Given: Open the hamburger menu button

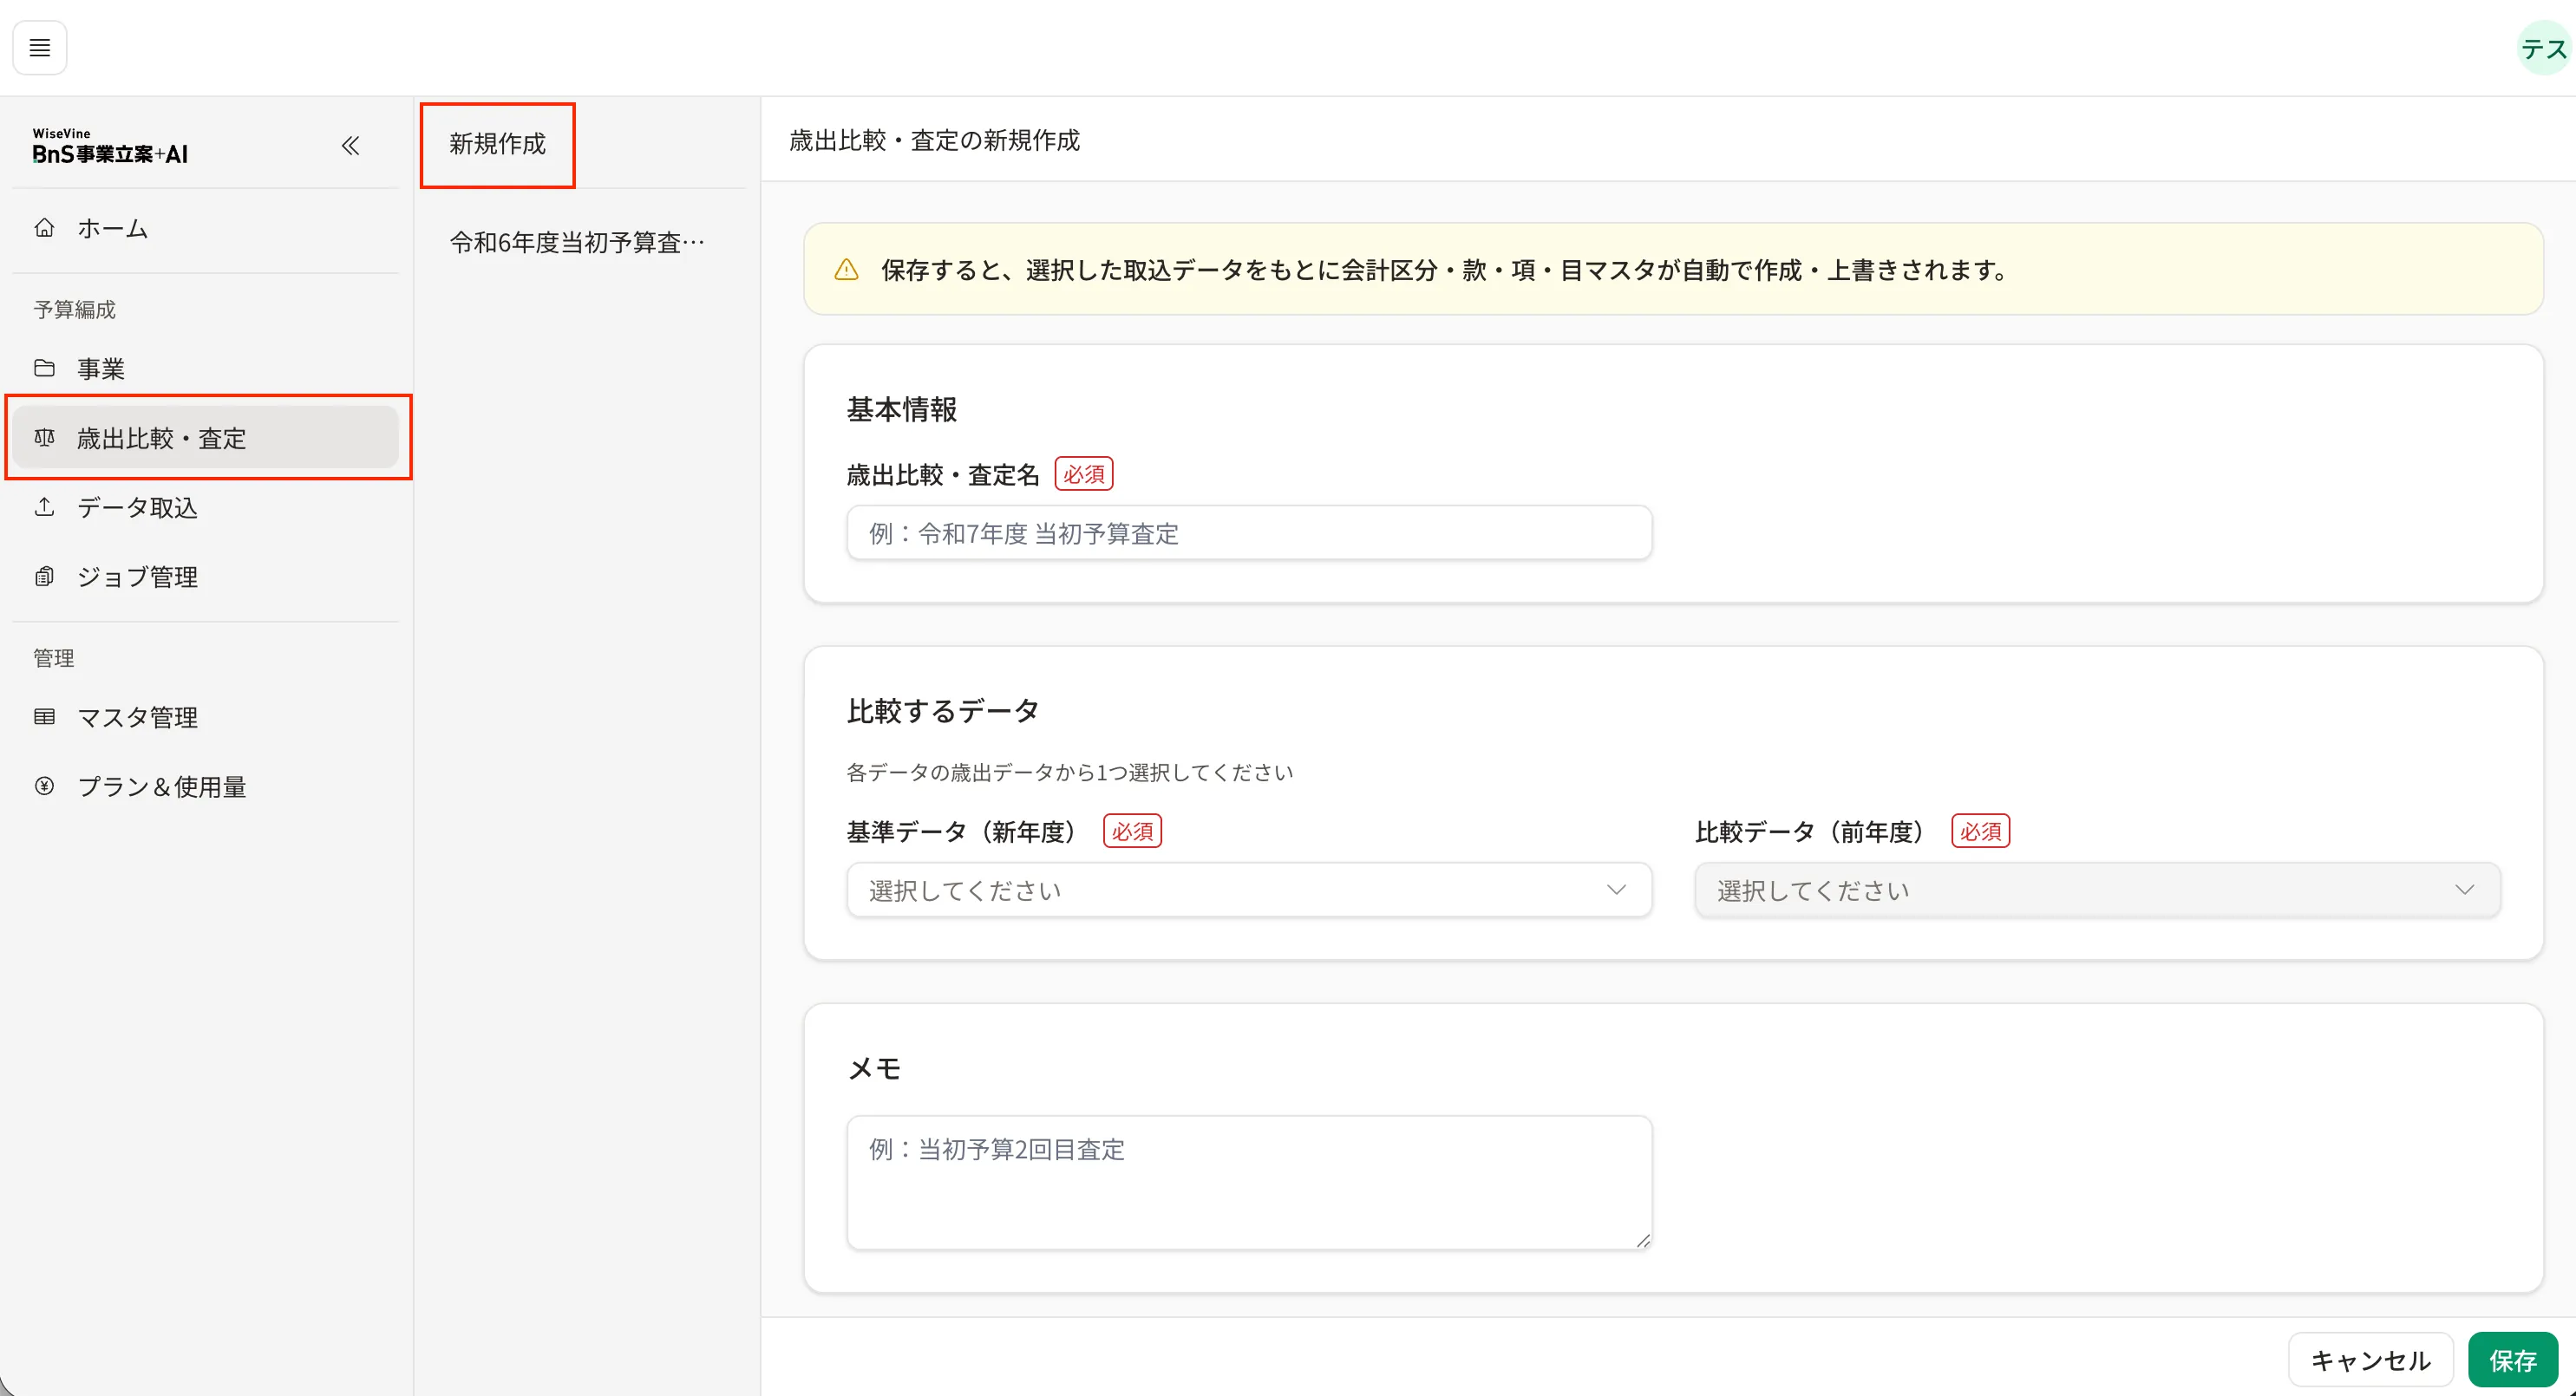Looking at the screenshot, I should (40, 48).
